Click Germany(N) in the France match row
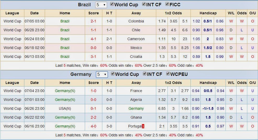Screen dimensions: 258x140 coord(65,91)
